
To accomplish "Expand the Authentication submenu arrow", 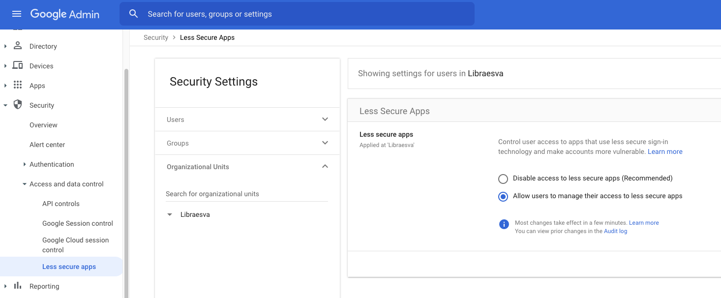I will [x=25, y=164].
